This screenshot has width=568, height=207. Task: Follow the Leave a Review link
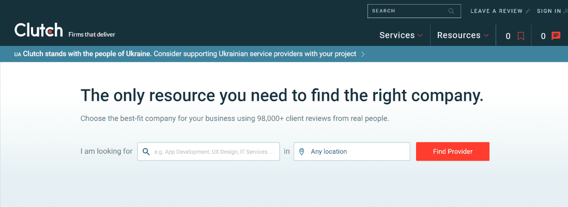tap(496, 11)
